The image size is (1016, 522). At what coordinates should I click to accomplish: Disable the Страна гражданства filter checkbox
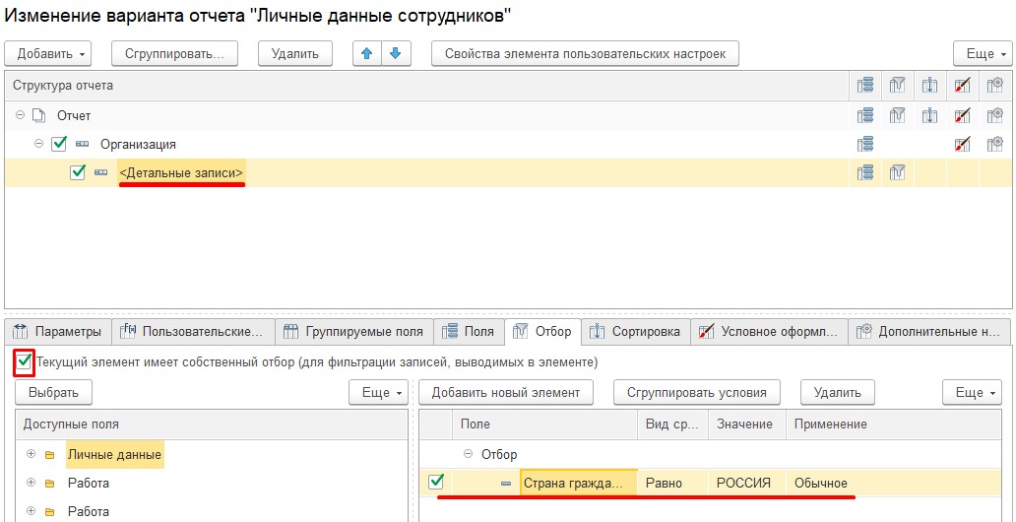click(437, 482)
